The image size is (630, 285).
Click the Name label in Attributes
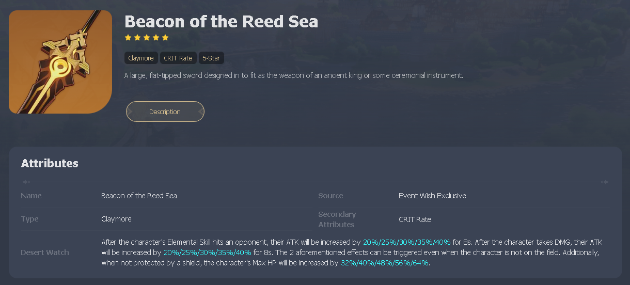tap(31, 196)
